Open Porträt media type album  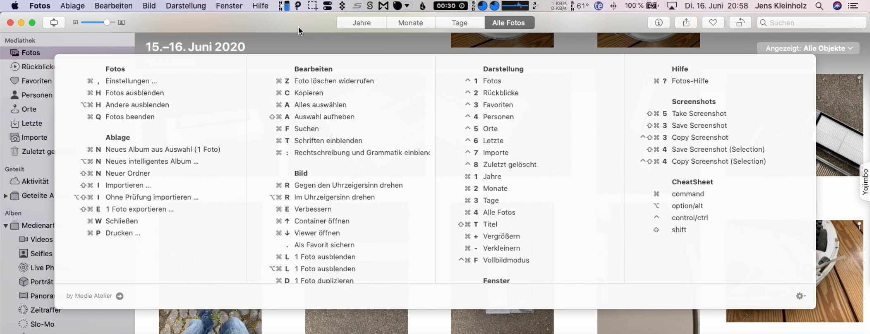(x=36, y=282)
